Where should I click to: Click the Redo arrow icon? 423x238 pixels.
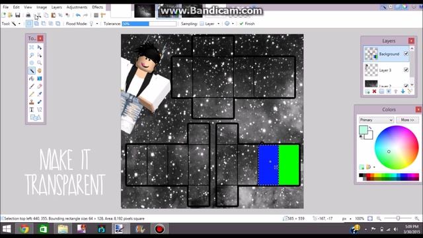(85, 15)
